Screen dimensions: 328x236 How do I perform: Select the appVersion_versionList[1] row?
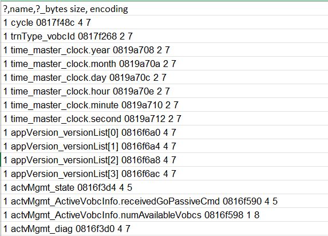tap(164, 146)
